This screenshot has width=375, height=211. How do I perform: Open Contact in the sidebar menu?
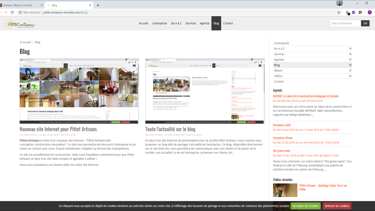(279, 82)
